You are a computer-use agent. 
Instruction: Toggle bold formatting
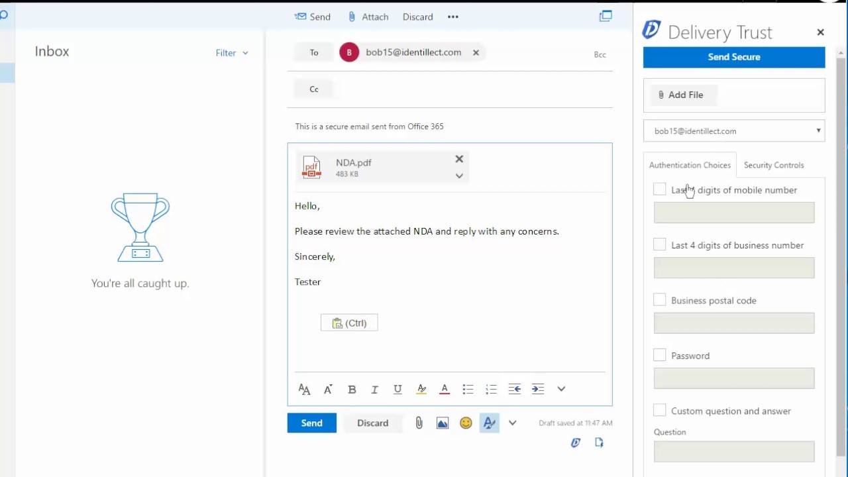(x=352, y=390)
